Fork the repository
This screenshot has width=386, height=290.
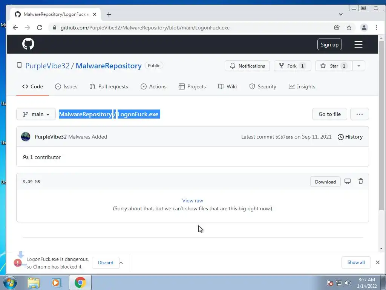[293, 66]
